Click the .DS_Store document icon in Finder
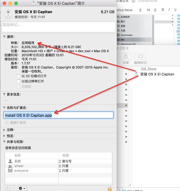Viewport: 180px width, 191px height. (136, 69)
